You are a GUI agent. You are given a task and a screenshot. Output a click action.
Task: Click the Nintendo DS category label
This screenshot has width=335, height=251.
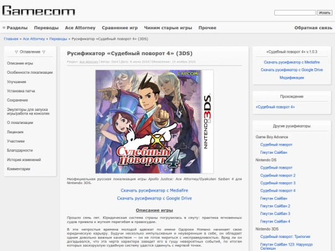point(266,160)
